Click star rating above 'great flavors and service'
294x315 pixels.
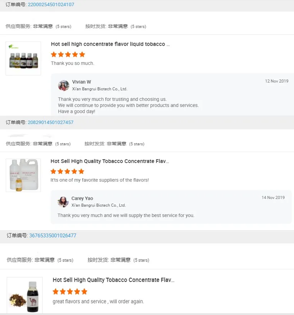click(x=70, y=292)
